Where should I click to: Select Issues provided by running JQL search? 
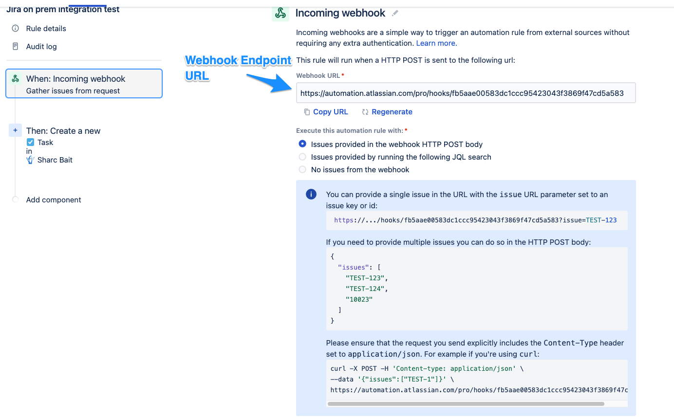[302, 157]
